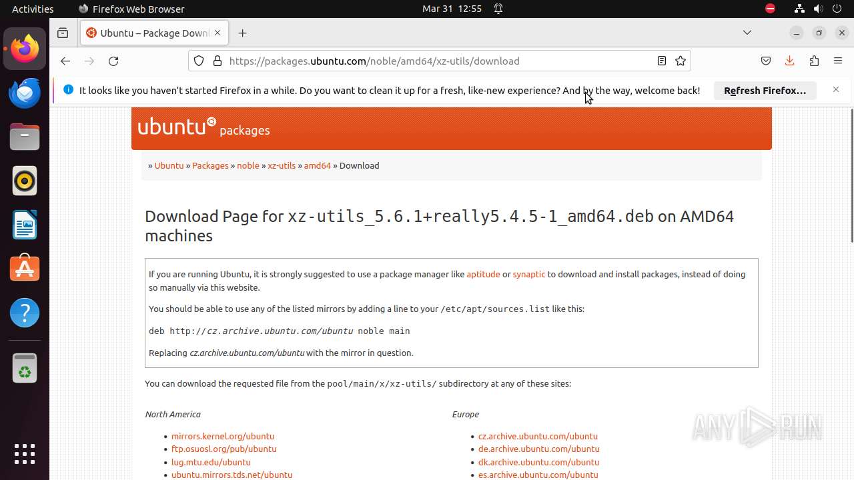854x480 pixels.
Task: Toggle Reader View icon in address bar
Action: click(x=662, y=61)
